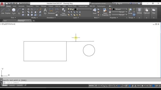Click the Erase tool icon
161x90 pixels.
click(x=40, y=9)
